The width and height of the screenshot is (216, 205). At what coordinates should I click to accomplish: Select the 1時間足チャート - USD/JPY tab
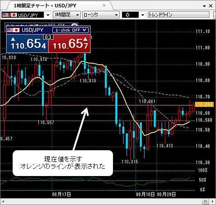pyautogui.click(x=45, y=6)
